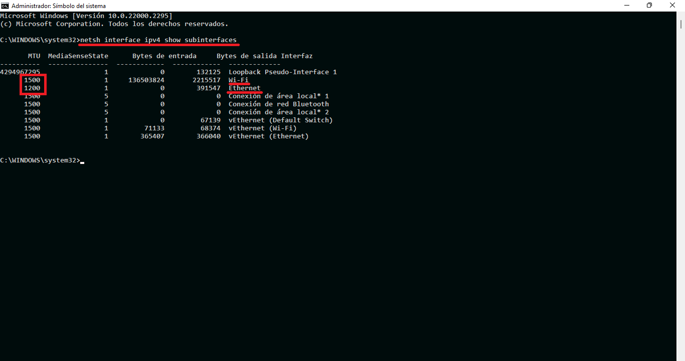Click 'vEthernet (Ethernet)' entry

[269, 136]
